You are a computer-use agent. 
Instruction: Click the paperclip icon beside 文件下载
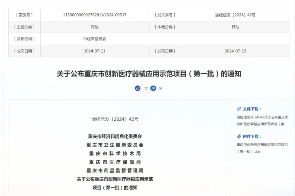click(239, 109)
